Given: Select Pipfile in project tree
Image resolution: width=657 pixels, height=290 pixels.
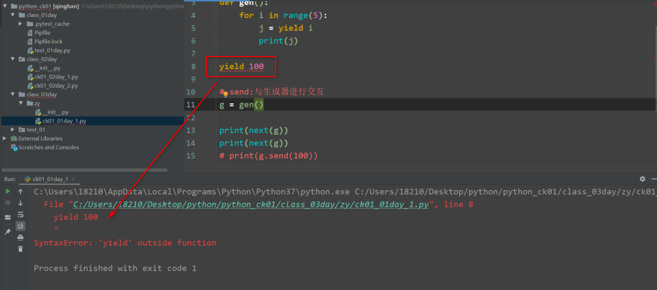Looking at the screenshot, I should coord(43,33).
